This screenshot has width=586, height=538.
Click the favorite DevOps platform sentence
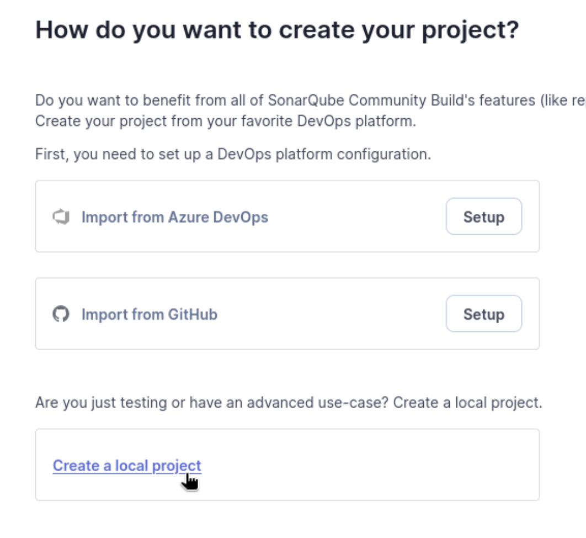(x=226, y=121)
